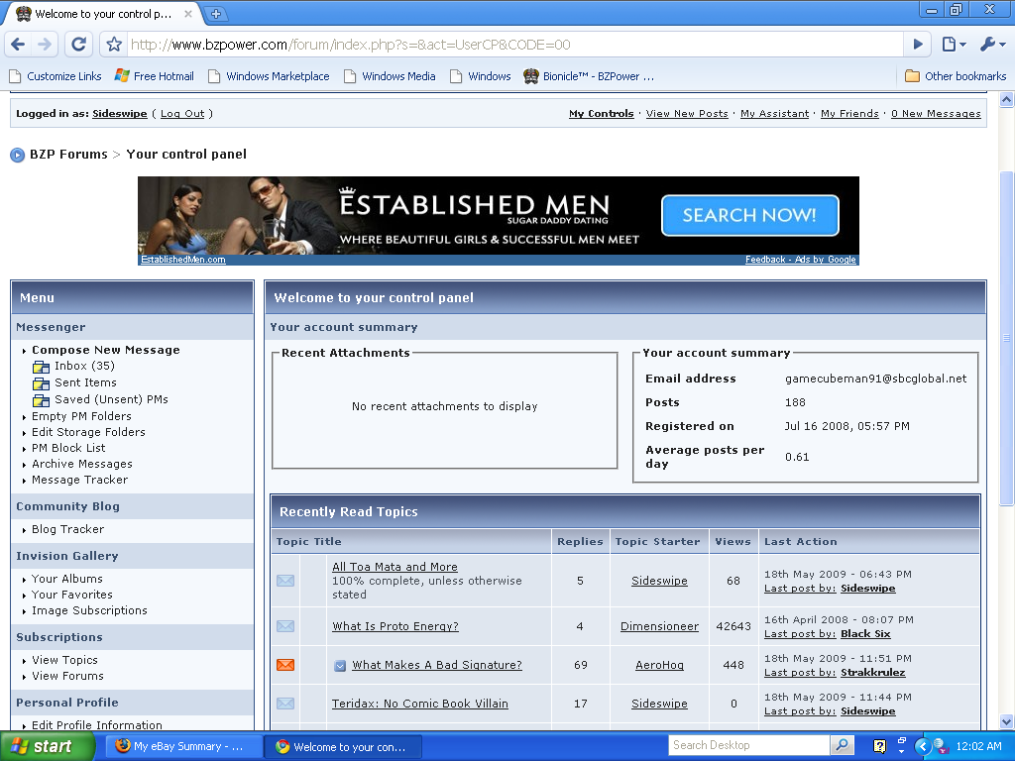Open topic starter AeroHog's profile
The height and width of the screenshot is (761, 1015).
click(x=659, y=665)
